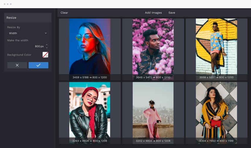Click the Clear button
The width and height of the screenshot is (251, 148).
coord(64,13)
